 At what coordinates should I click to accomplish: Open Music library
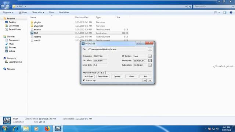point(11,44)
